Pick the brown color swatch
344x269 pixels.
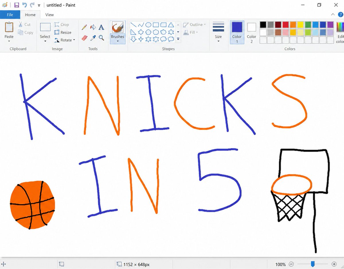point(278,32)
